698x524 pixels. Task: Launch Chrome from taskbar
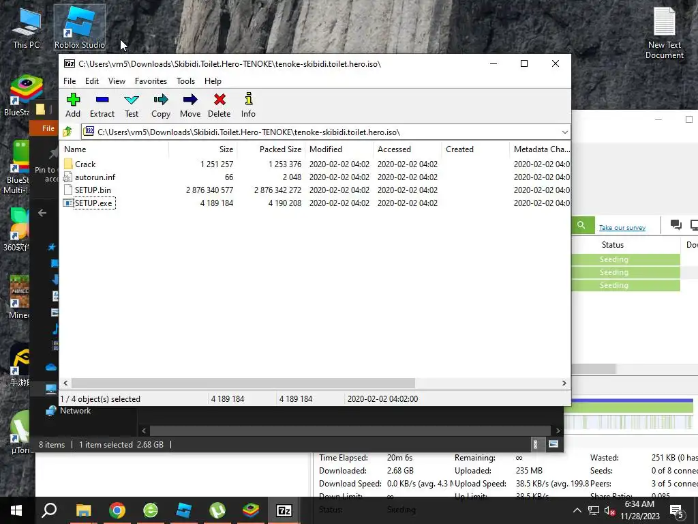click(117, 510)
